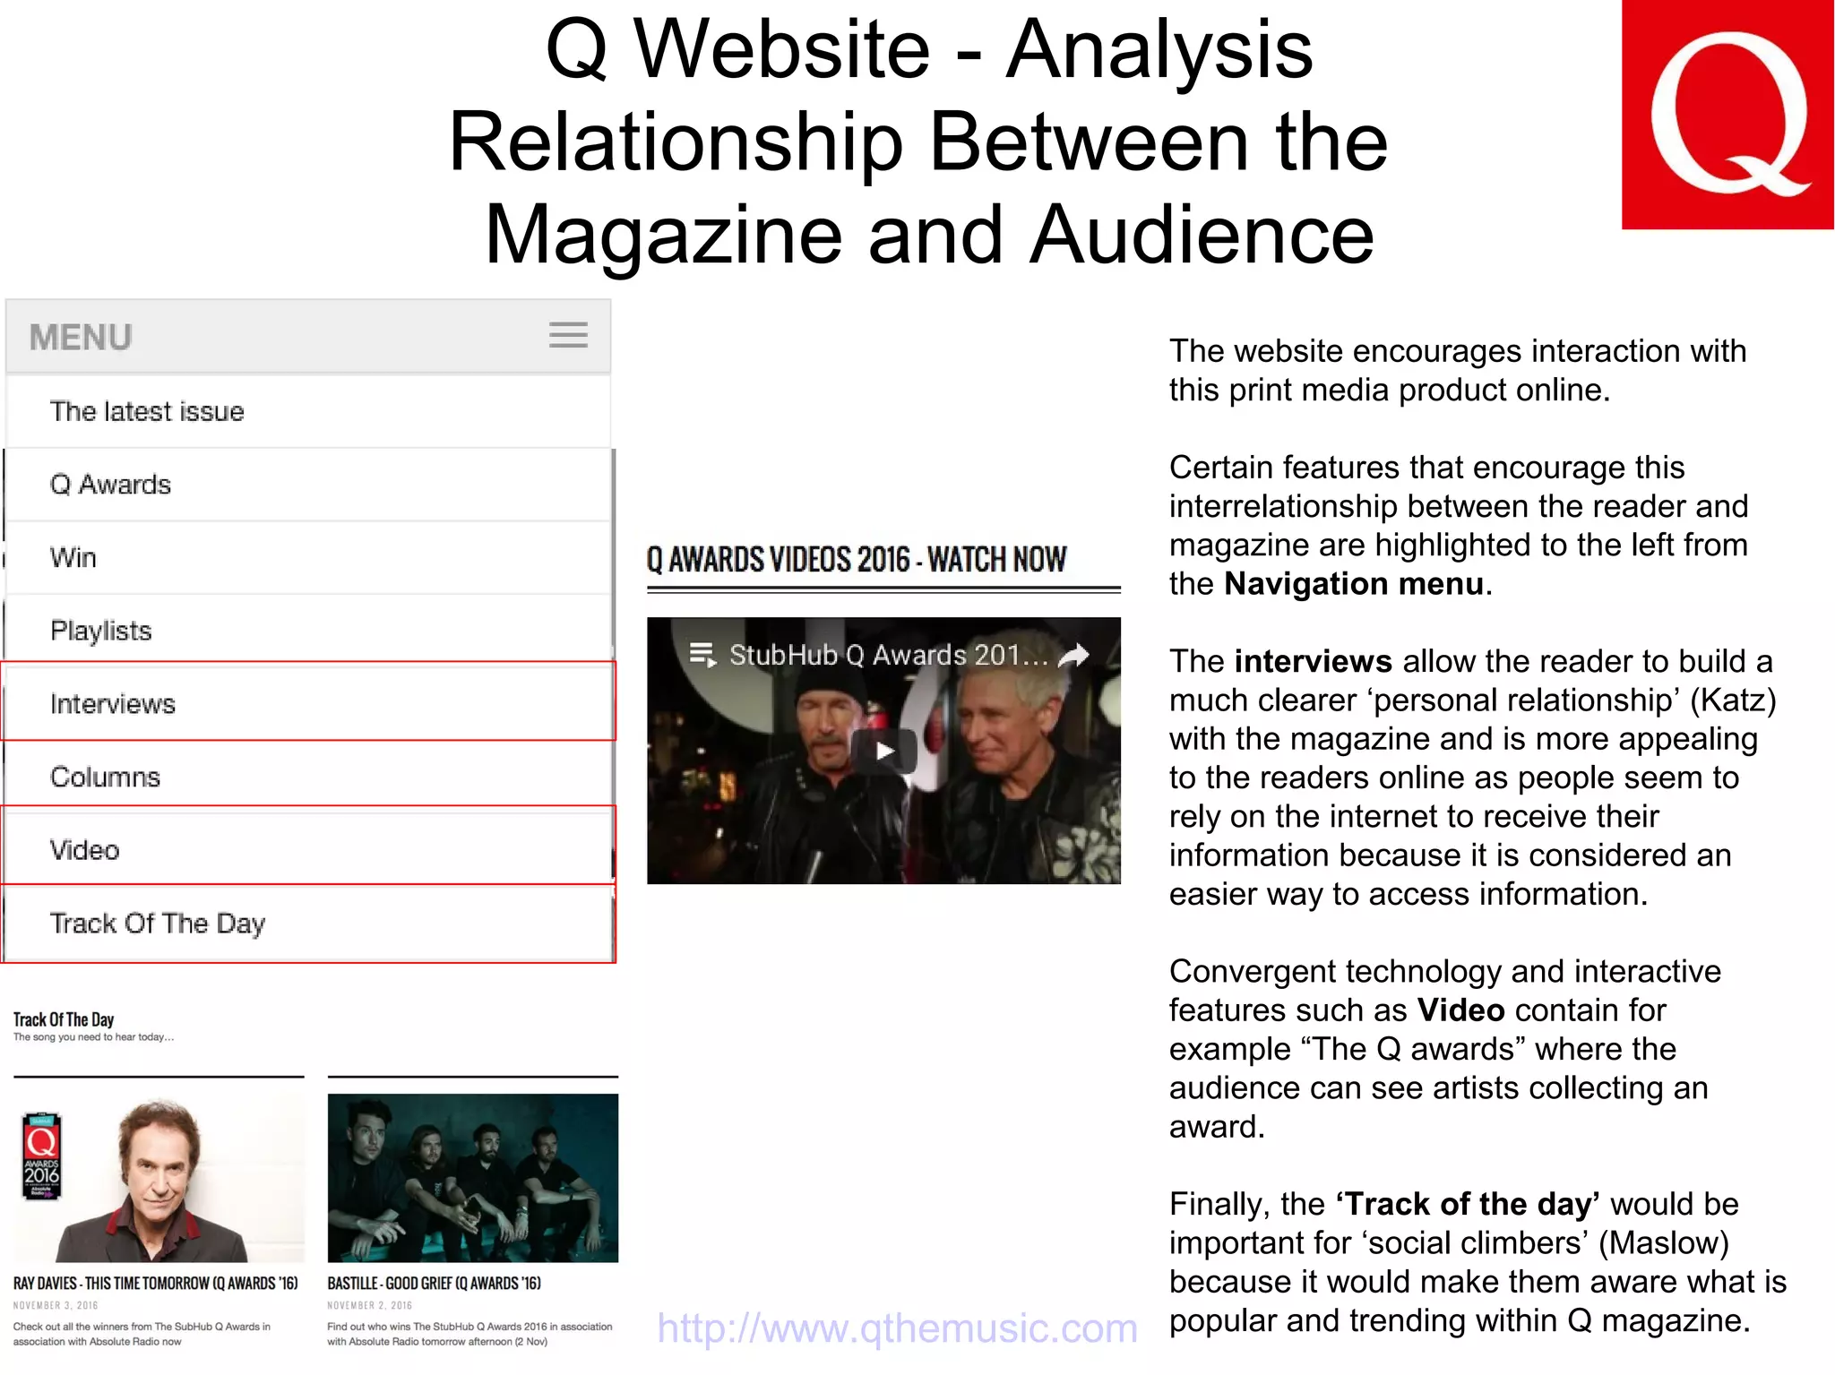Click 'Find out who wins' description
The width and height of the screenshot is (1835, 1375).
[470, 1334]
